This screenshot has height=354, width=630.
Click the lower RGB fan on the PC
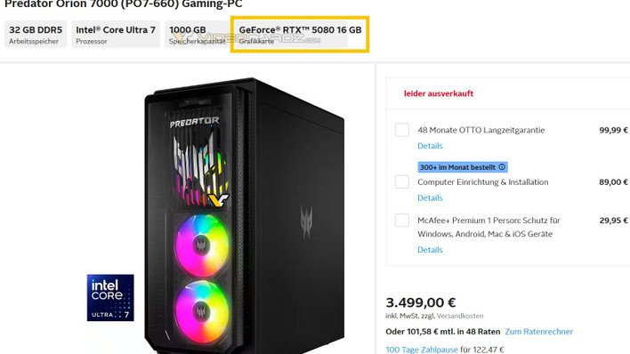coord(202,312)
